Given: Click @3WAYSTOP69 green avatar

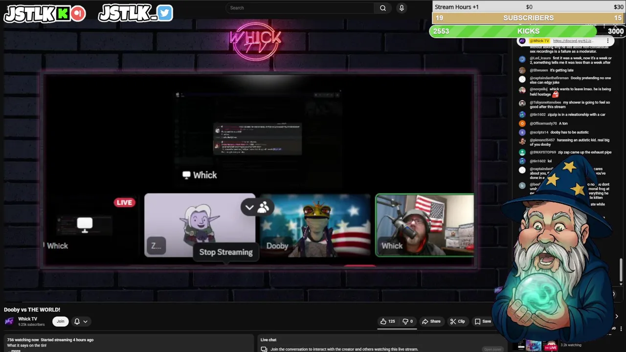Looking at the screenshot, I should tap(522, 153).
